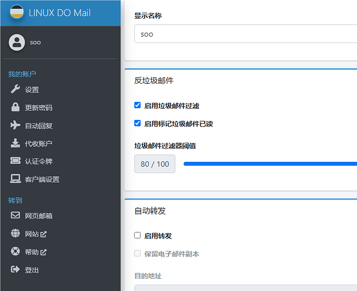Image resolution: width=357 pixels, height=291 pixels.
Task: Click the globe icon for 网站
Action: click(15, 233)
